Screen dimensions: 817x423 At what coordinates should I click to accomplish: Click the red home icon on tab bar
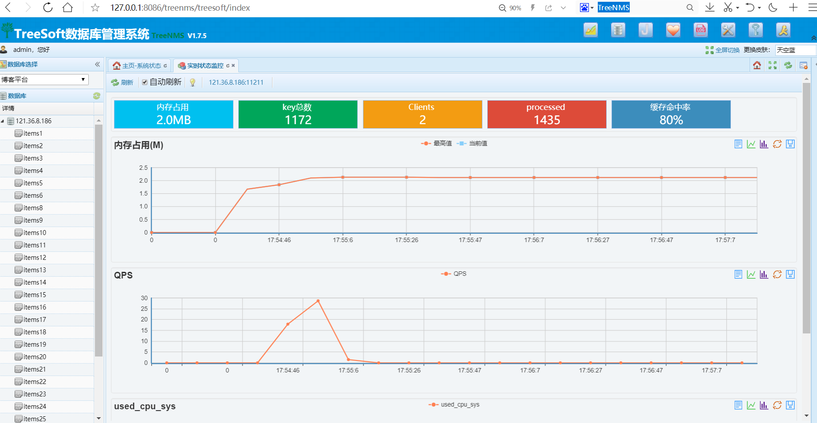pyautogui.click(x=757, y=66)
